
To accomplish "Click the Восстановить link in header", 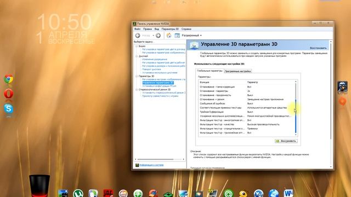I will (x=318, y=48).
